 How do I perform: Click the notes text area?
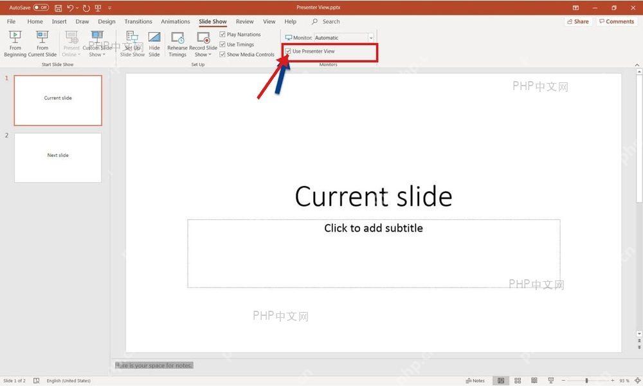[373, 365]
